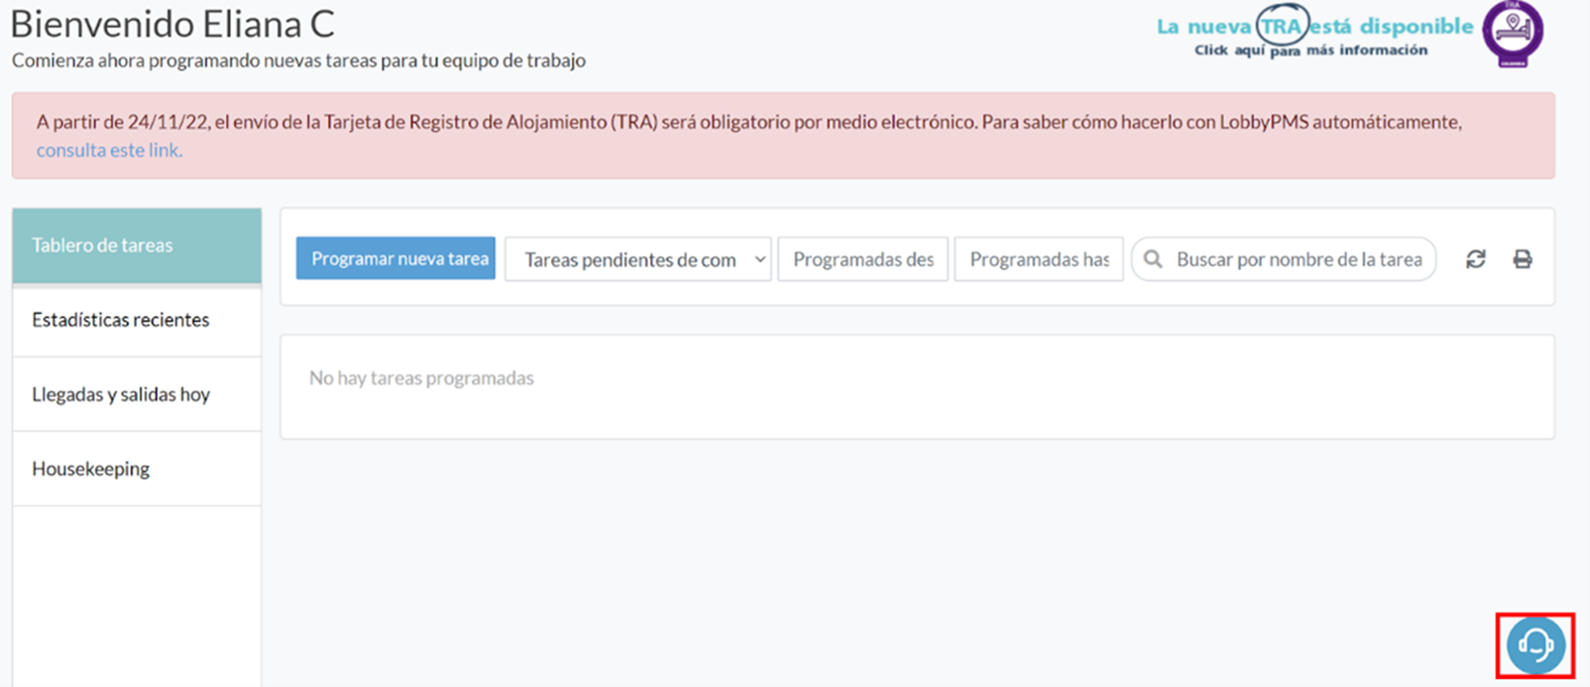The image size is (1590, 687).
Task: Click the refresh tasks icon
Action: pyautogui.click(x=1475, y=259)
